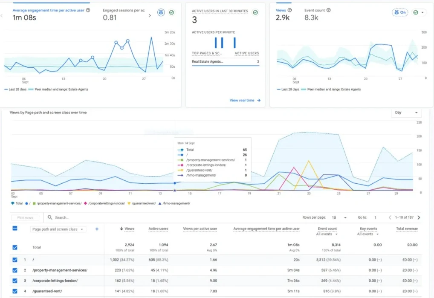Expand data quality dropdown arrow on Views card
Image resolution: width=434 pixels, height=298 pixels.
(422, 12)
